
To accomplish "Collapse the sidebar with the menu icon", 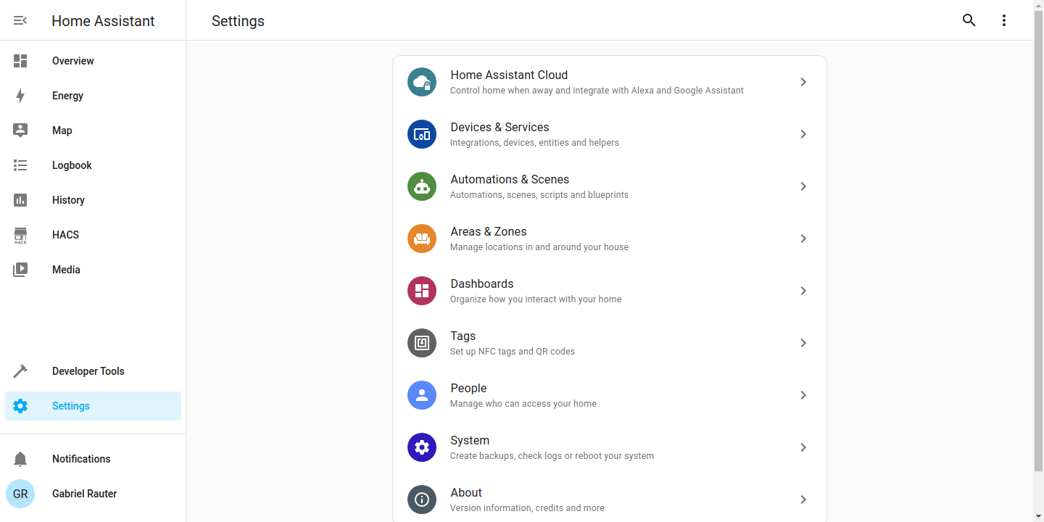I will point(20,20).
